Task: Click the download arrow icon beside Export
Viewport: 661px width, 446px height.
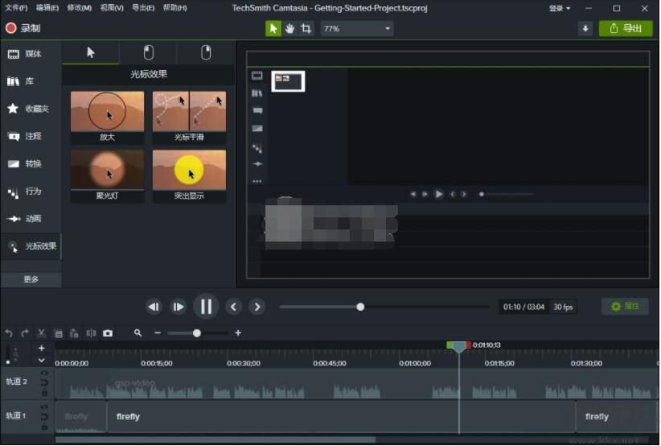Action: click(x=585, y=28)
